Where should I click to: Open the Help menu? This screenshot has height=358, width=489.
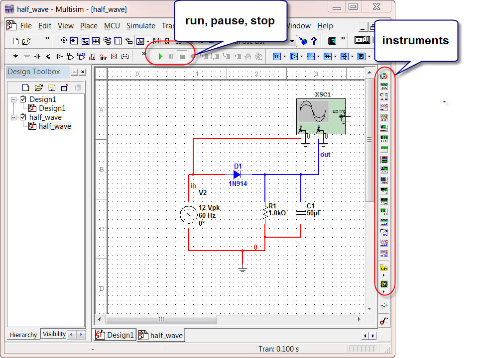325,26
